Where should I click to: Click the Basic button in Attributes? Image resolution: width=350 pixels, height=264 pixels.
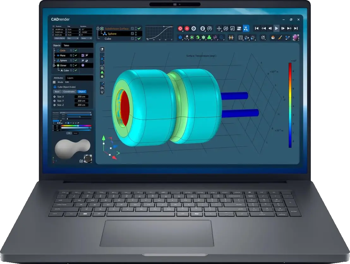57,92
